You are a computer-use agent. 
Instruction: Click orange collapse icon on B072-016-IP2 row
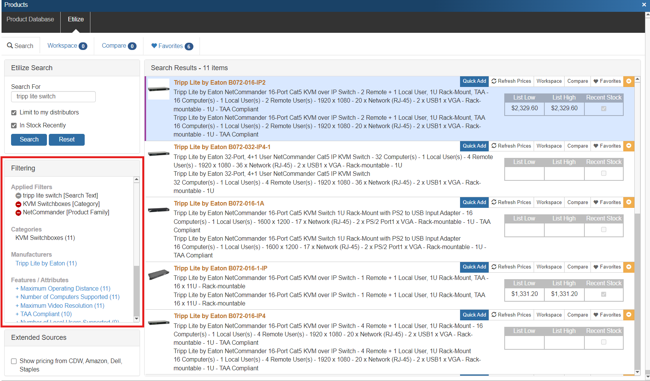click(629, 81)
